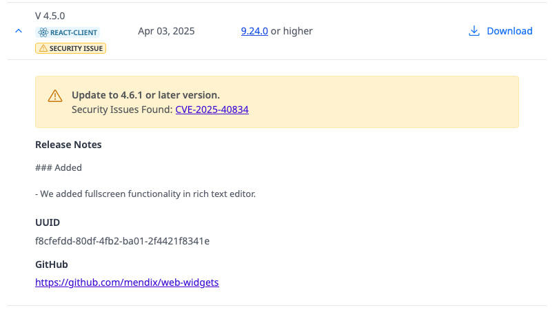Click the UUID value f8cfefdd-80df text
The width and height of the screenshot is (559, 312).
[122, 241]
